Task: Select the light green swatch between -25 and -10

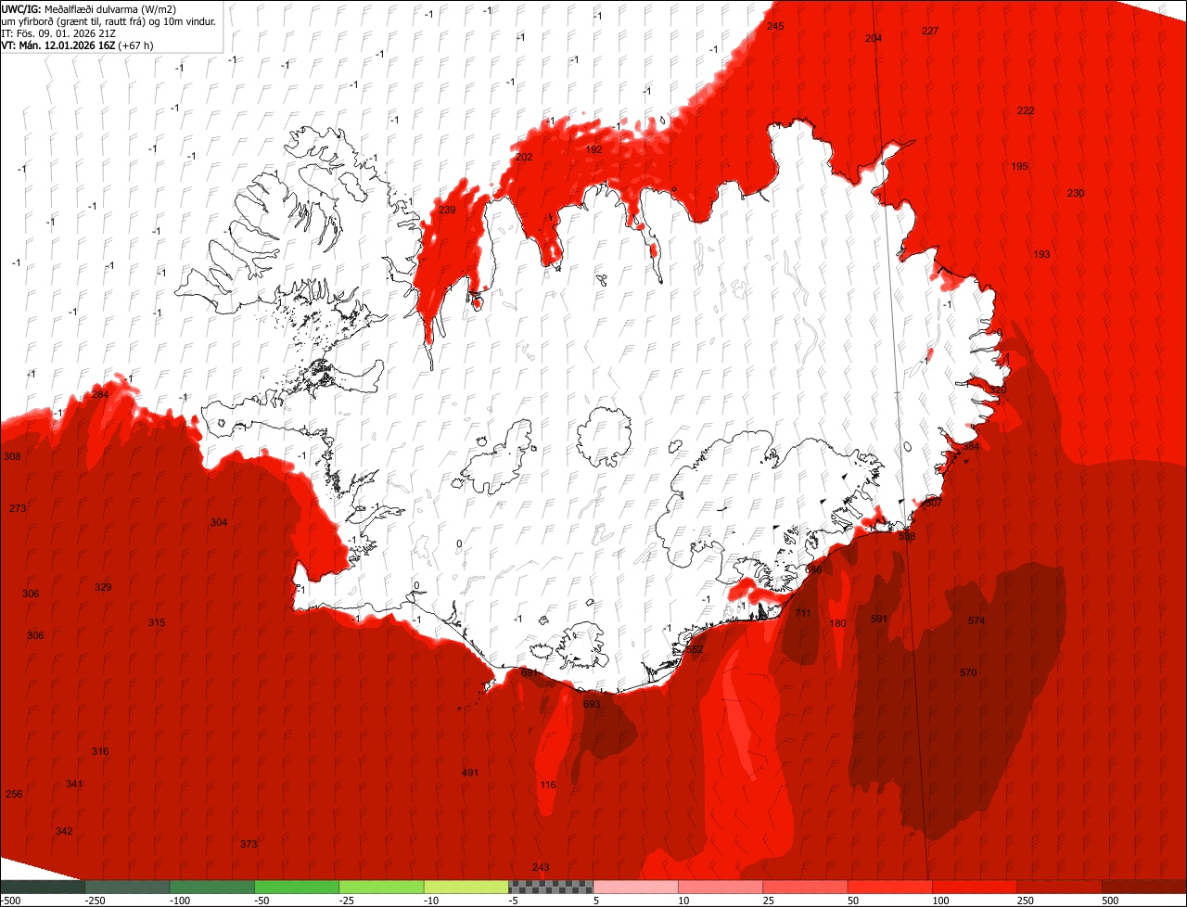Action: 382,887
